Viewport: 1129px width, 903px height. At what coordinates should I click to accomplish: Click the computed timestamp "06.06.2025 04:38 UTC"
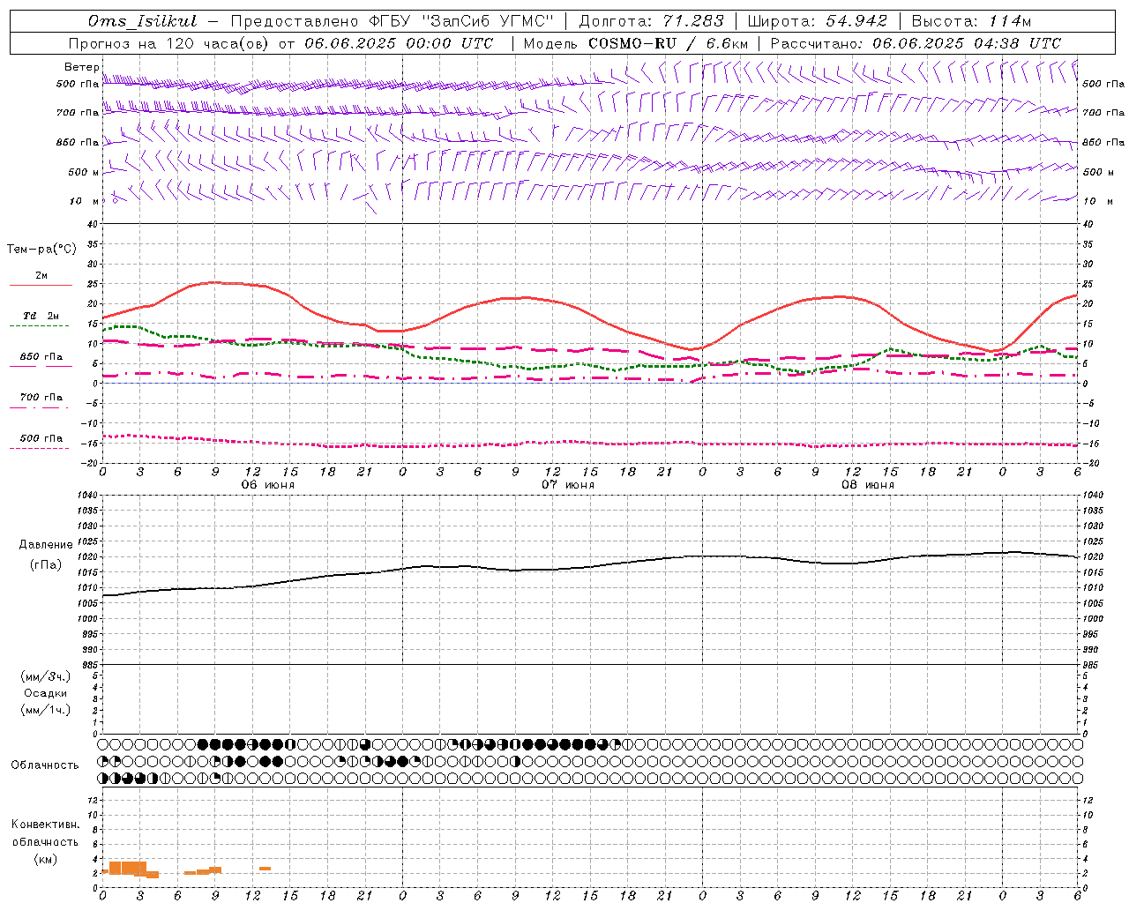967,43
